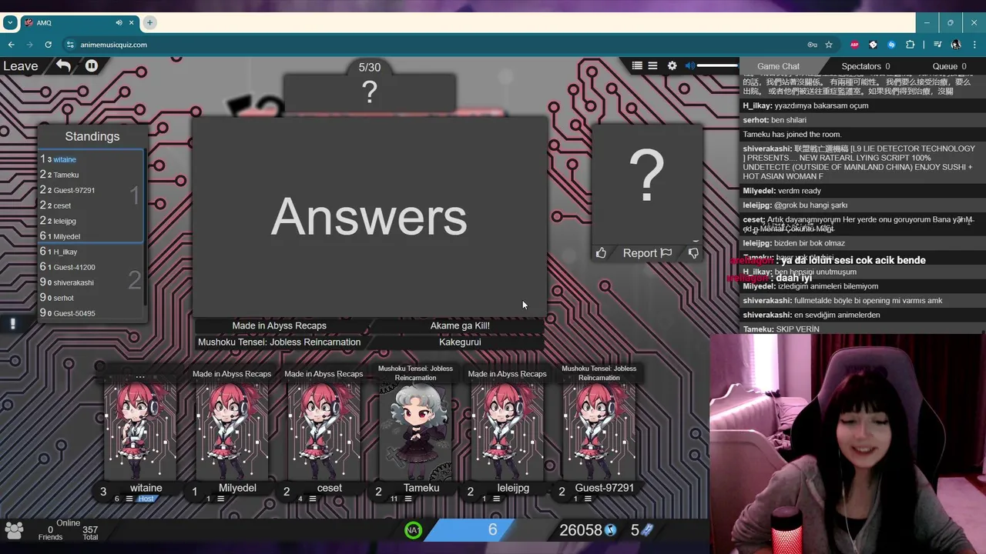Click witaine in the Standings list
The image size is (986, 554).
[65, 159]
